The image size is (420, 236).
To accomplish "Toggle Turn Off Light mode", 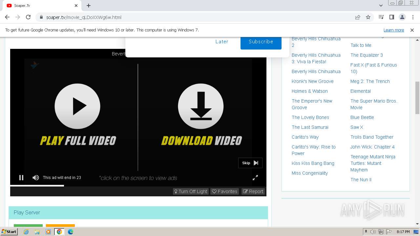I will (x=191, y=191).
